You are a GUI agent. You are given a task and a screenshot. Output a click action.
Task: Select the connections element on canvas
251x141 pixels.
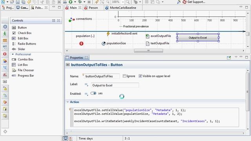(x=80, y=19)
